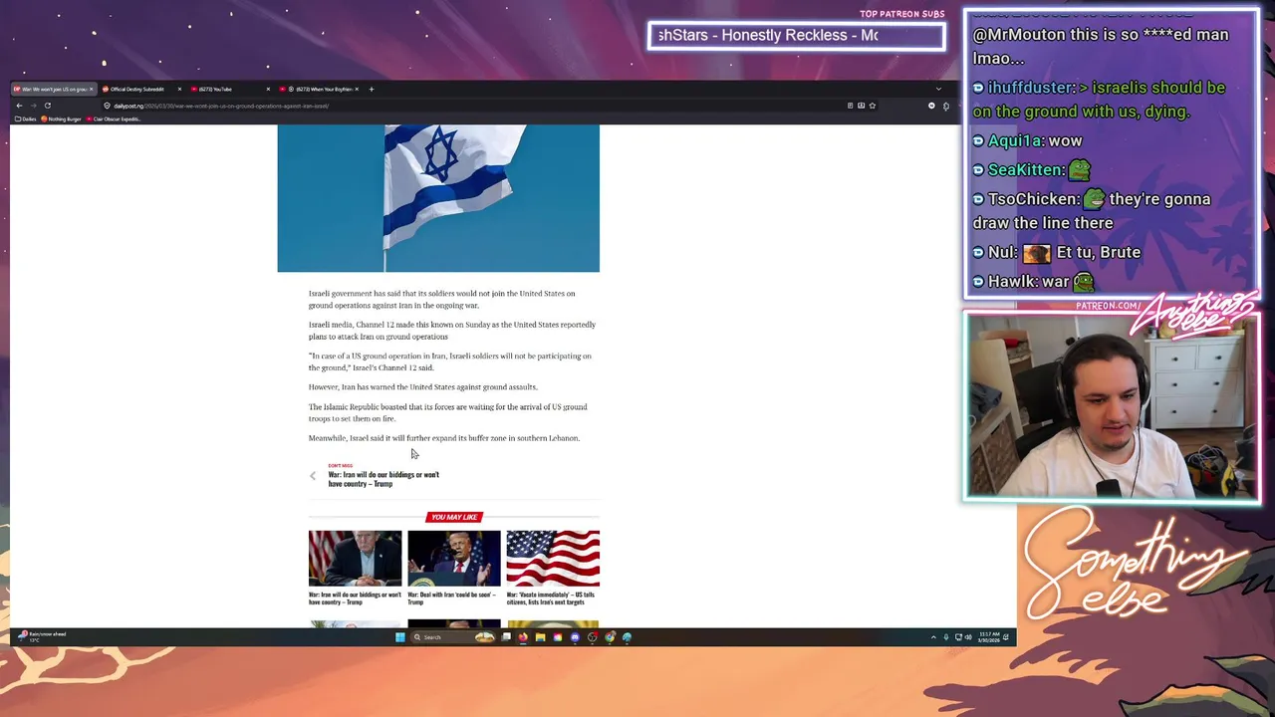Open Firefox from the taskbar
Screen dimensions: 1275x717
(523, 637)
